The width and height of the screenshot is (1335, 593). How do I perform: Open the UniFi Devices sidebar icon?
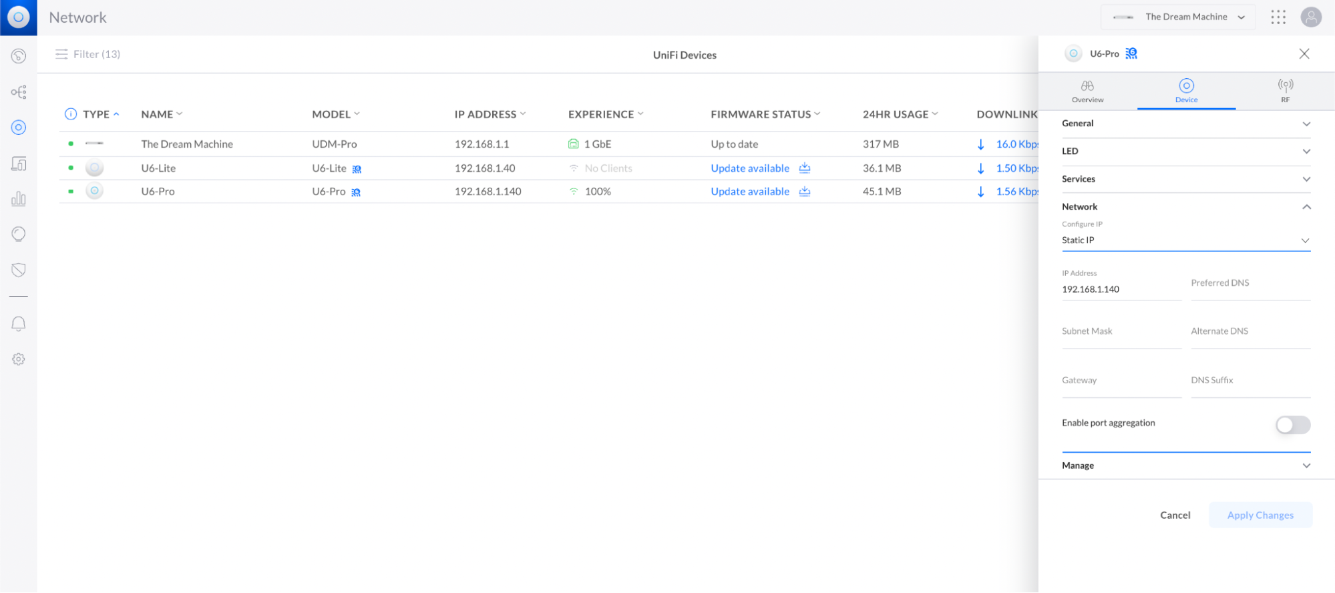[x=19, y=128]
